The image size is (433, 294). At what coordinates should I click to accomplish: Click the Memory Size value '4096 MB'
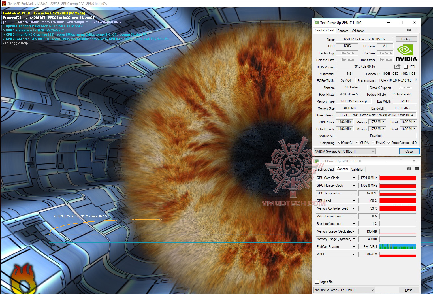click(x=349, y=108)
